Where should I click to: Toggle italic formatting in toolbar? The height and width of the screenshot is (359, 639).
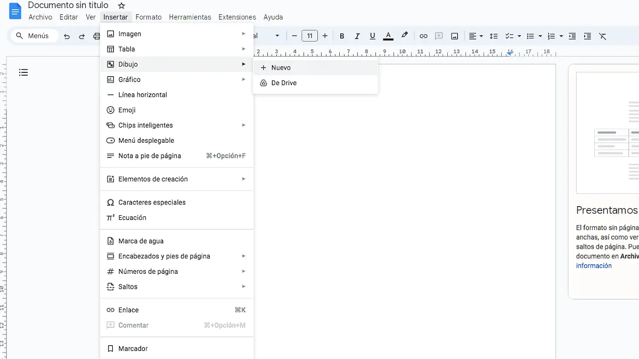(x=357, y=36)
